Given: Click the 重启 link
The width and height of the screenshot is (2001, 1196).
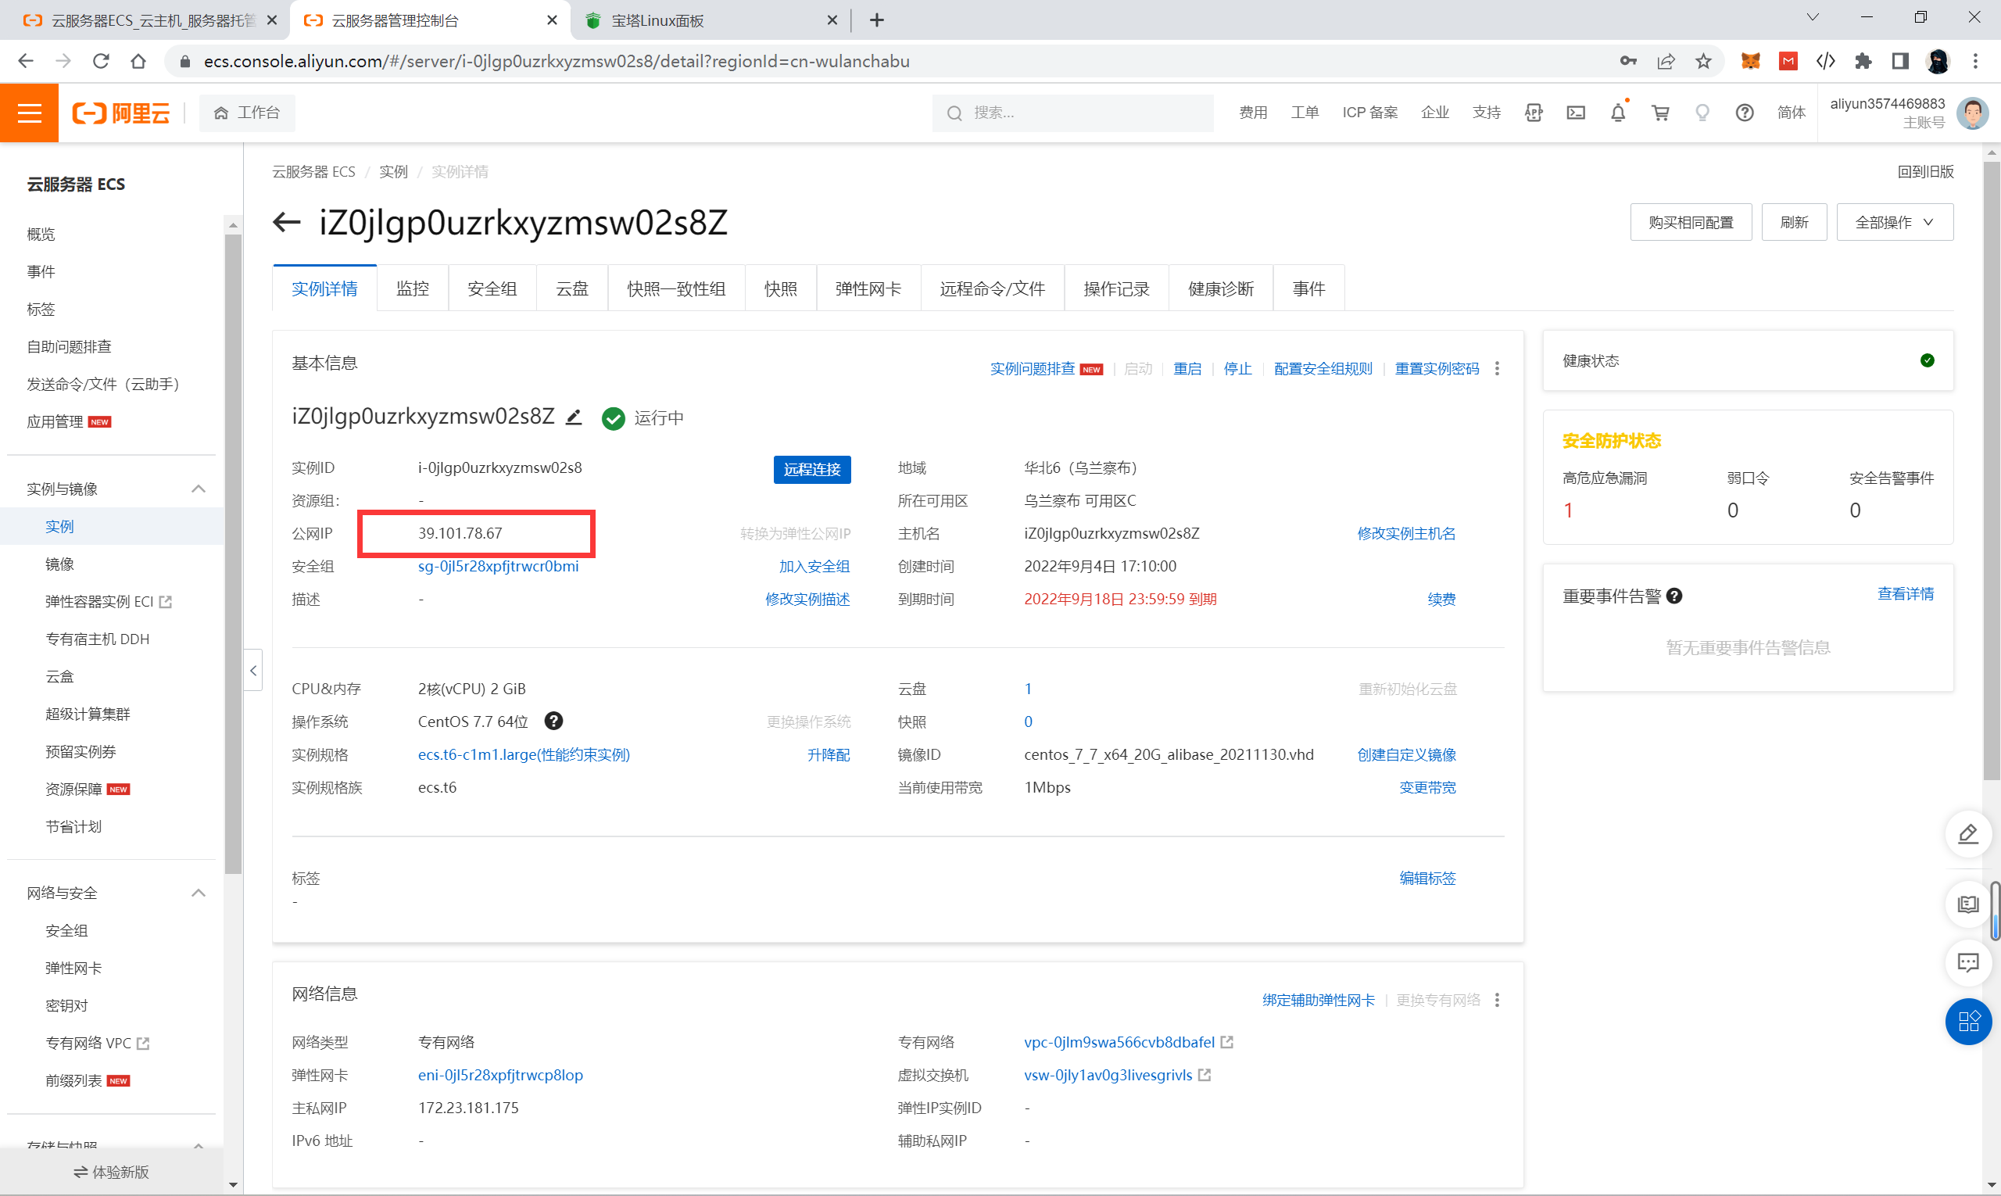Looking at the screenshot, I should tap(1187, 368).
